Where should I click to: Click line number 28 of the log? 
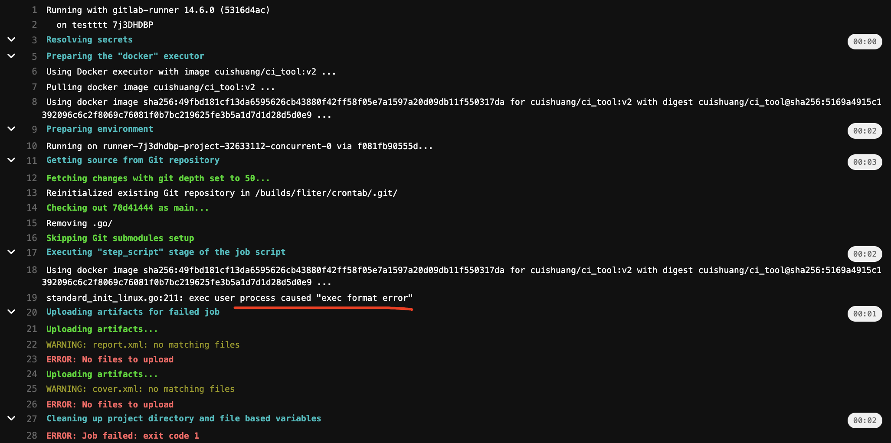[x=32, y=436]
